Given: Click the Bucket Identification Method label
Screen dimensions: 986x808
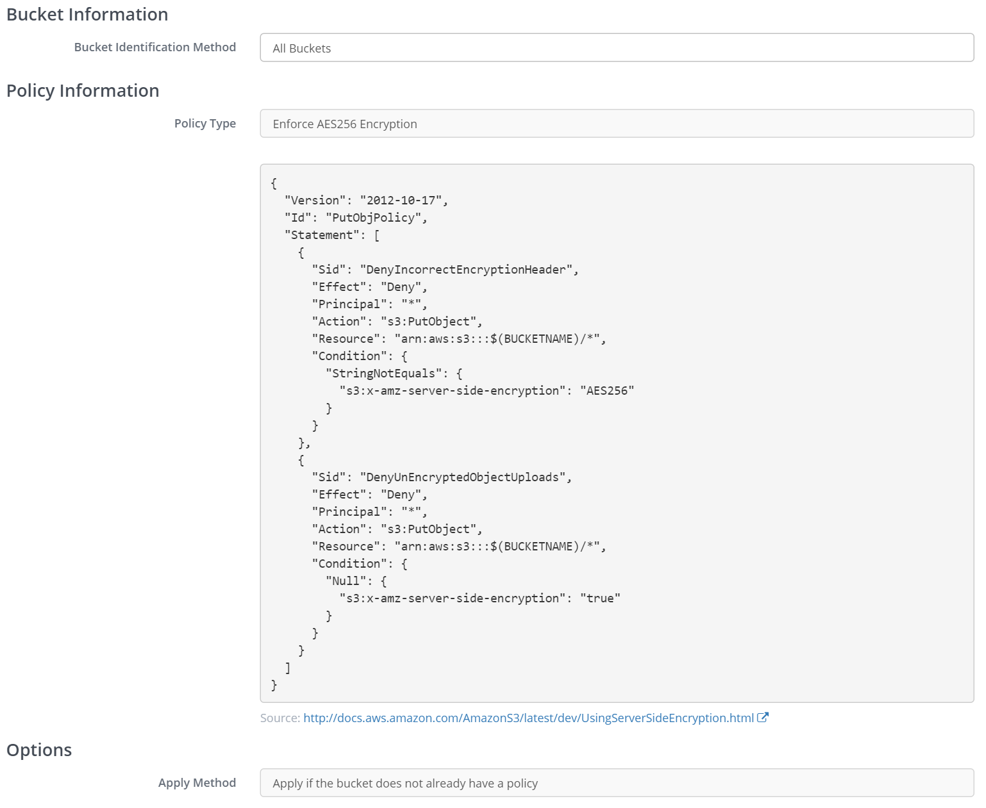Looking at the screenshot, I should point(155,47).
